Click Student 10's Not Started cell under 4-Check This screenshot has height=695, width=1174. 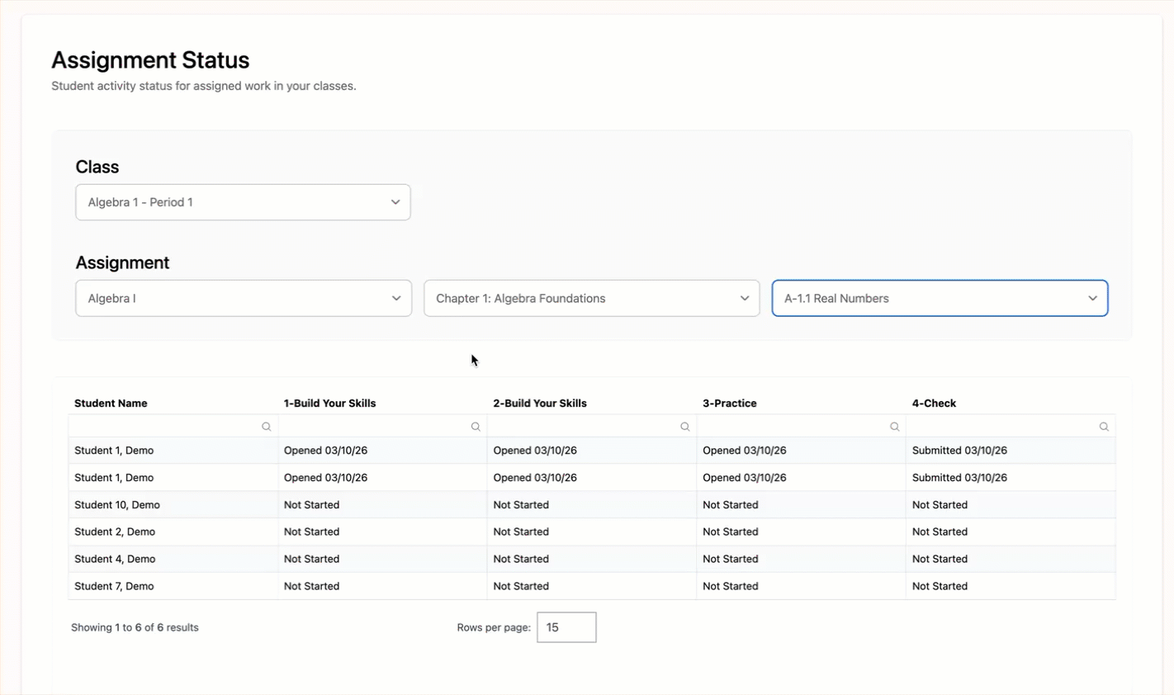1011,505
